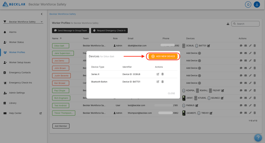Click Send Message to Group/Team button
The image size is (265, 143).
coord(70,30)
